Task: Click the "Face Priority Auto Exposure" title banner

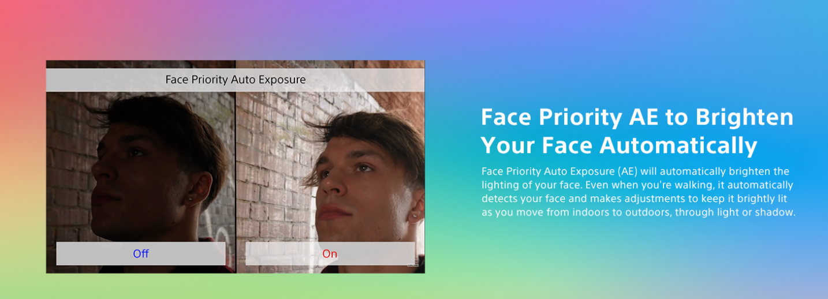Action: (x=235, y=80)
